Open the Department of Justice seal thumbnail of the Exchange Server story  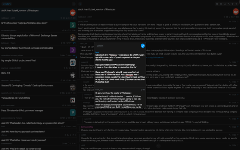click(72, 37)
